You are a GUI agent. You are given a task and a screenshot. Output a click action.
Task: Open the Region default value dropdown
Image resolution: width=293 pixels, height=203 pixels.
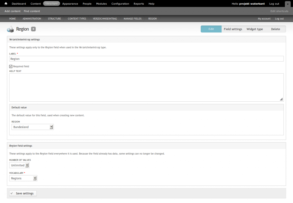point(33,127)
